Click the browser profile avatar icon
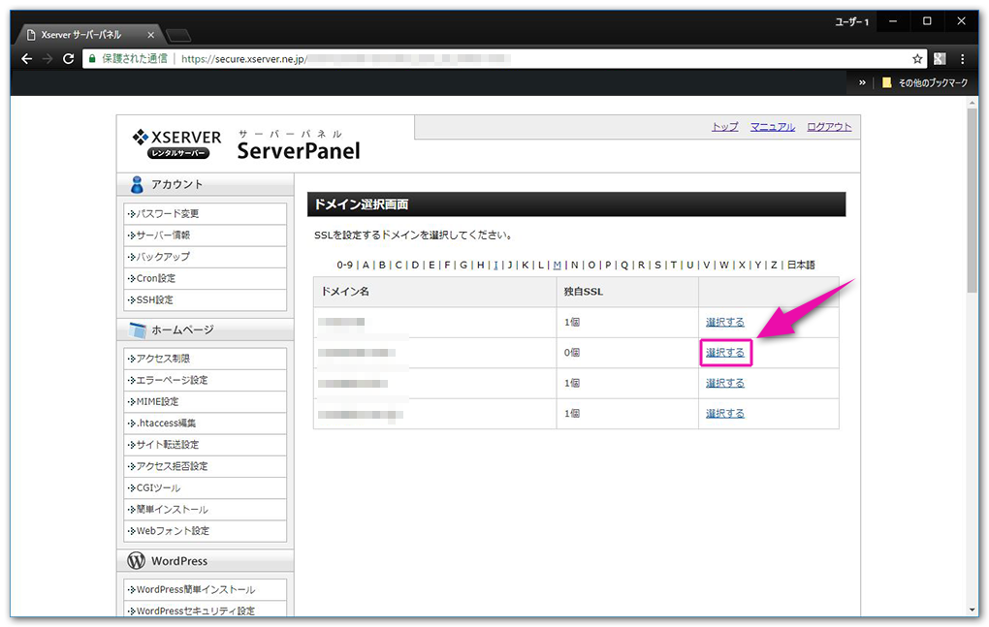 pos(939,58)
